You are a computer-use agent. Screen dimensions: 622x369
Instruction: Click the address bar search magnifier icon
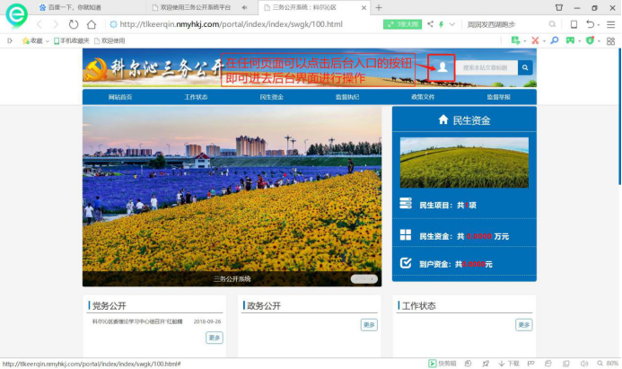(x=552, y=24)
